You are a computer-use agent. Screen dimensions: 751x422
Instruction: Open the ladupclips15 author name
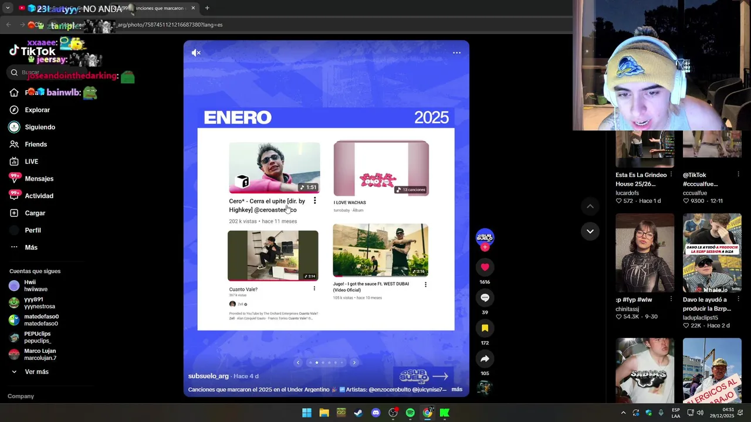701,318
